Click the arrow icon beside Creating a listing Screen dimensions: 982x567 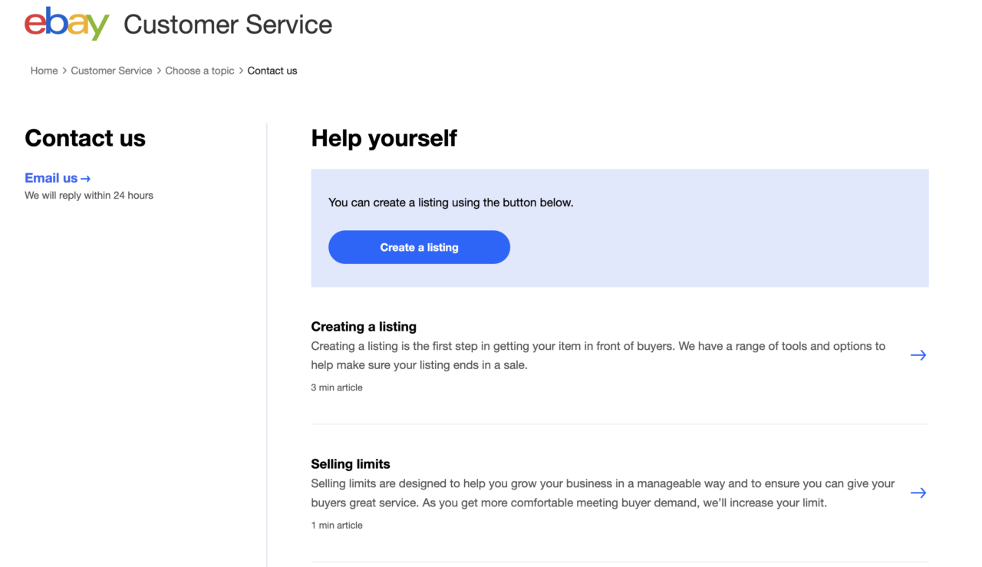pos(918,355)
